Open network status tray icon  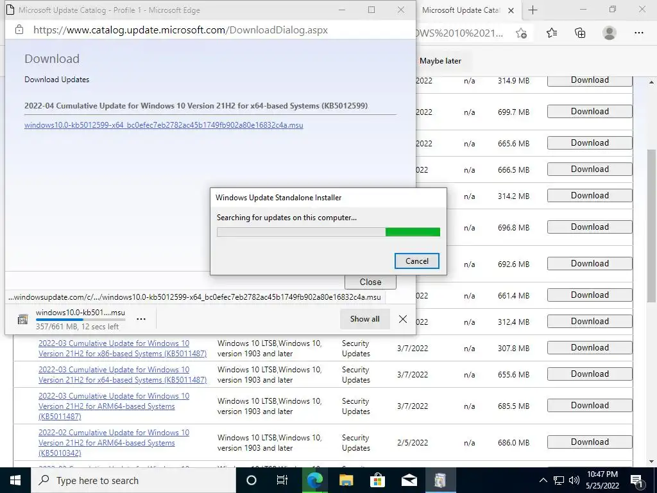tap(559, 480)
